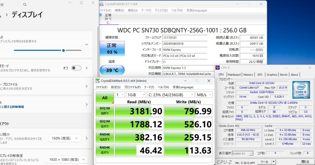Image resolution: width=315 pixels, height=165 pixels.
Task: Open HDR settings arrow
Action: [x=87, y=105]
